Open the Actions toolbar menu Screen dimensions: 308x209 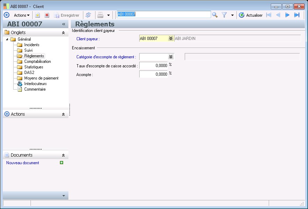click(22, 15)
